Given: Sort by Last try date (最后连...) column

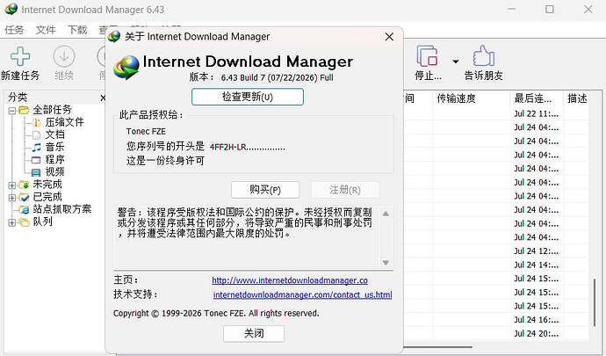Looking at the screenshot, I should (x=532, y=98).
